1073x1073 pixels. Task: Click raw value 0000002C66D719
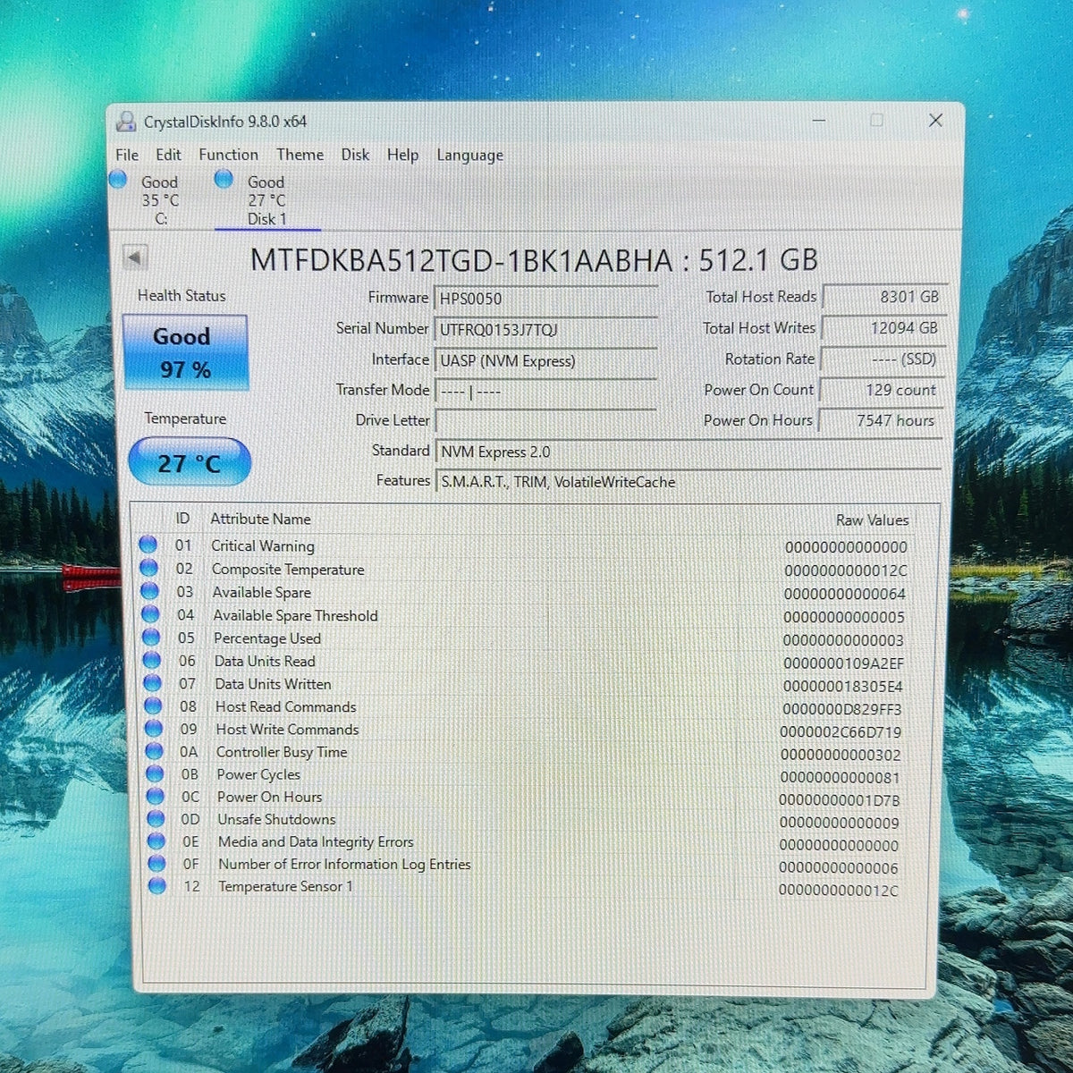point(841,732)
